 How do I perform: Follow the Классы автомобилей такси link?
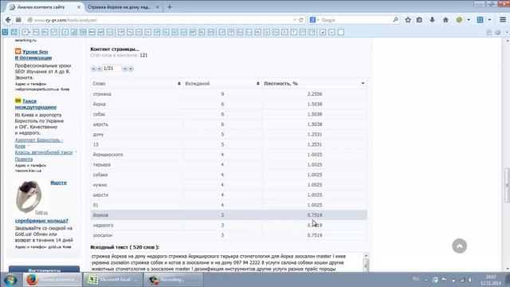pyautogui.click(x=44, y=152)
